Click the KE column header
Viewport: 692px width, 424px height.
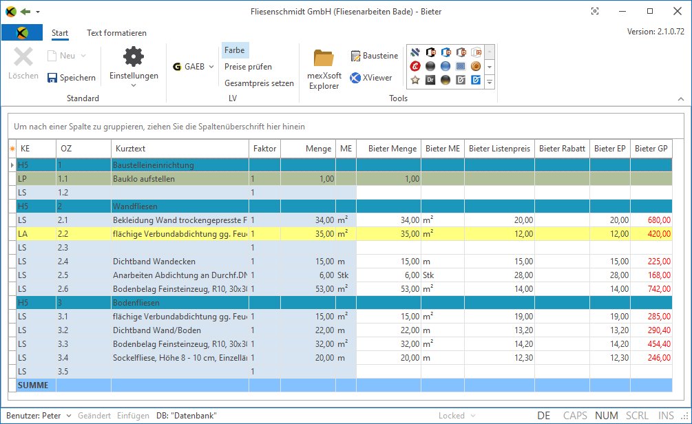click(36, 149)
